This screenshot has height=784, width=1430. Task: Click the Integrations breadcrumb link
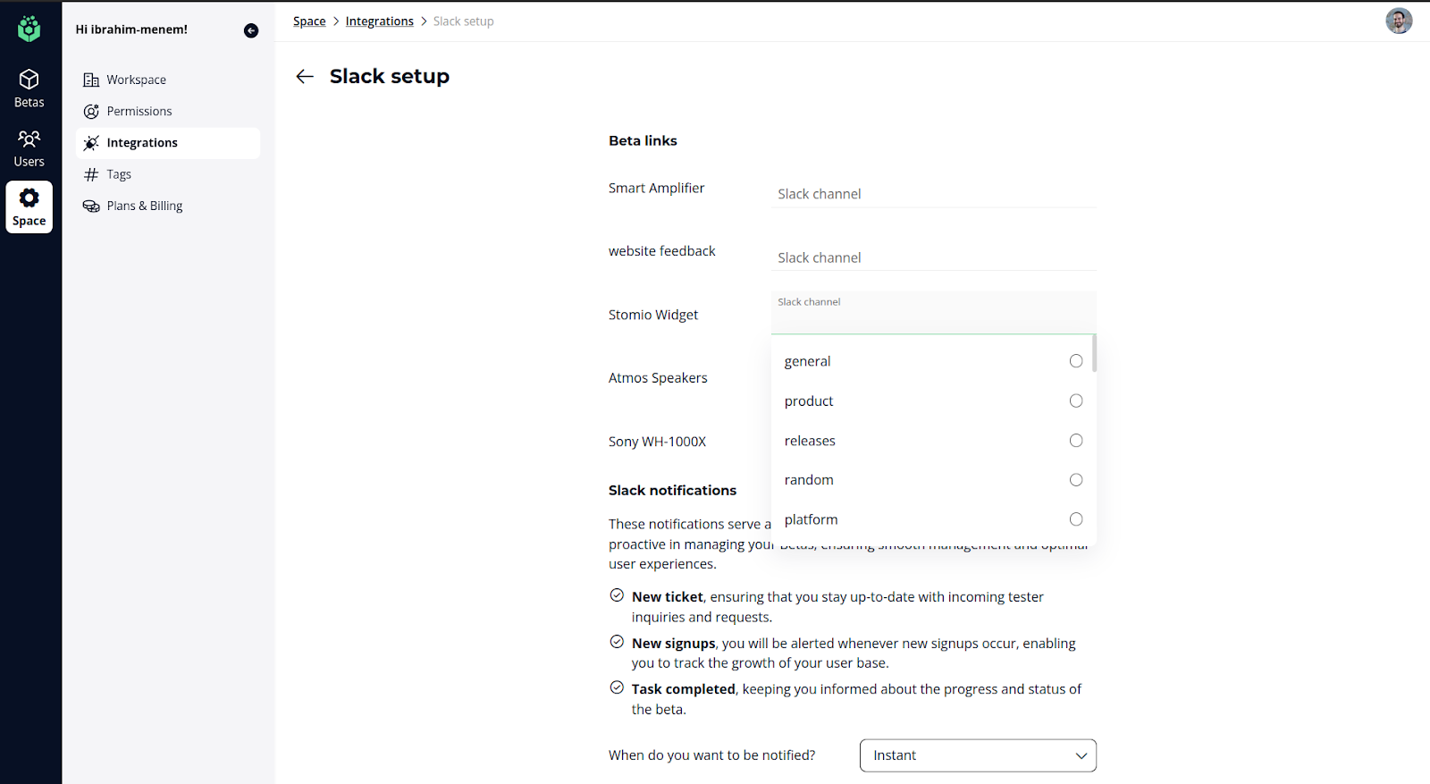pyautogui.click(x=379, y=21)
